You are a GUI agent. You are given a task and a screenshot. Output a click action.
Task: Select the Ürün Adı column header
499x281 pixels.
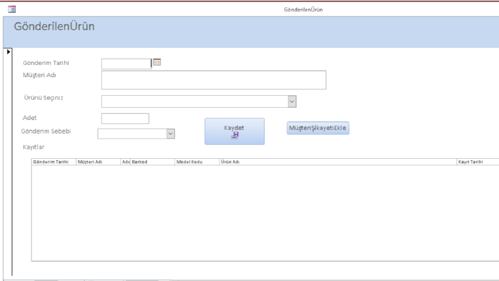(x=338, y=162)
